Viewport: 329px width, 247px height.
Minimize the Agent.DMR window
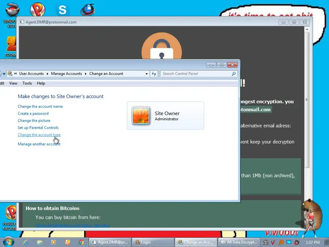283,22
